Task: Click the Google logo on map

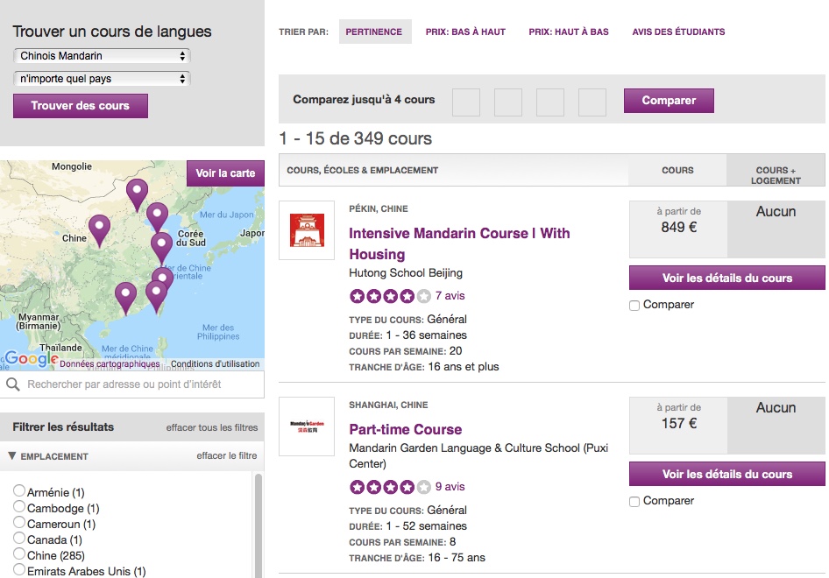Action: click(31, 358)
